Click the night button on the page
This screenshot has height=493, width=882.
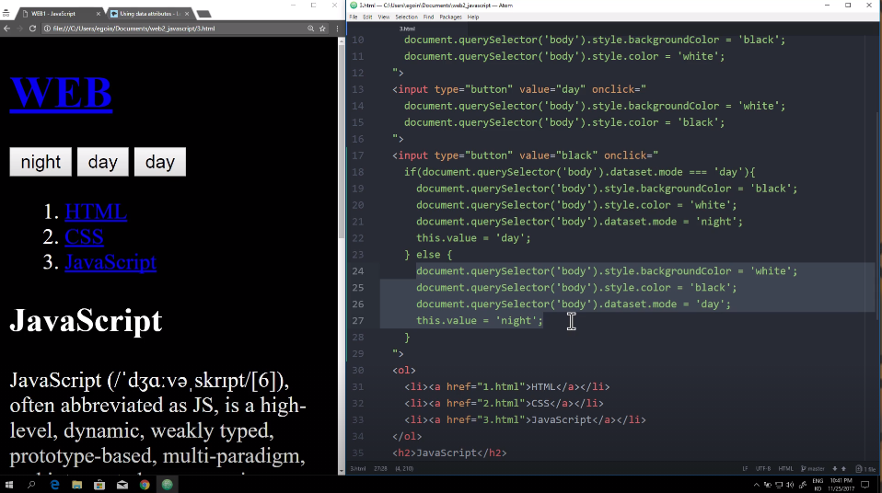pyautogui.click(x=41, y=162)
